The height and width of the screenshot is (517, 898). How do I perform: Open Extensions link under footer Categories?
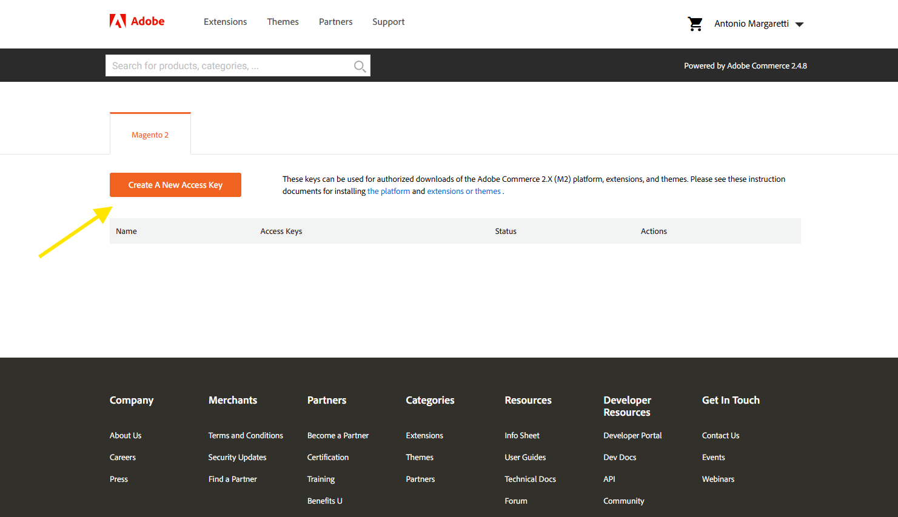(x=424, y=435)
